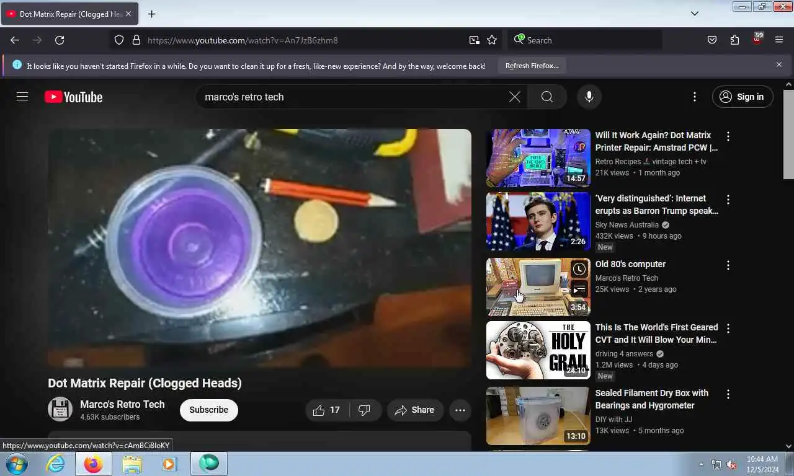Select the Dot Matrix Repair tab

pos(69,14)
